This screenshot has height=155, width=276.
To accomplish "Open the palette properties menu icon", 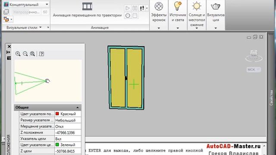I will tap(9, 58).
